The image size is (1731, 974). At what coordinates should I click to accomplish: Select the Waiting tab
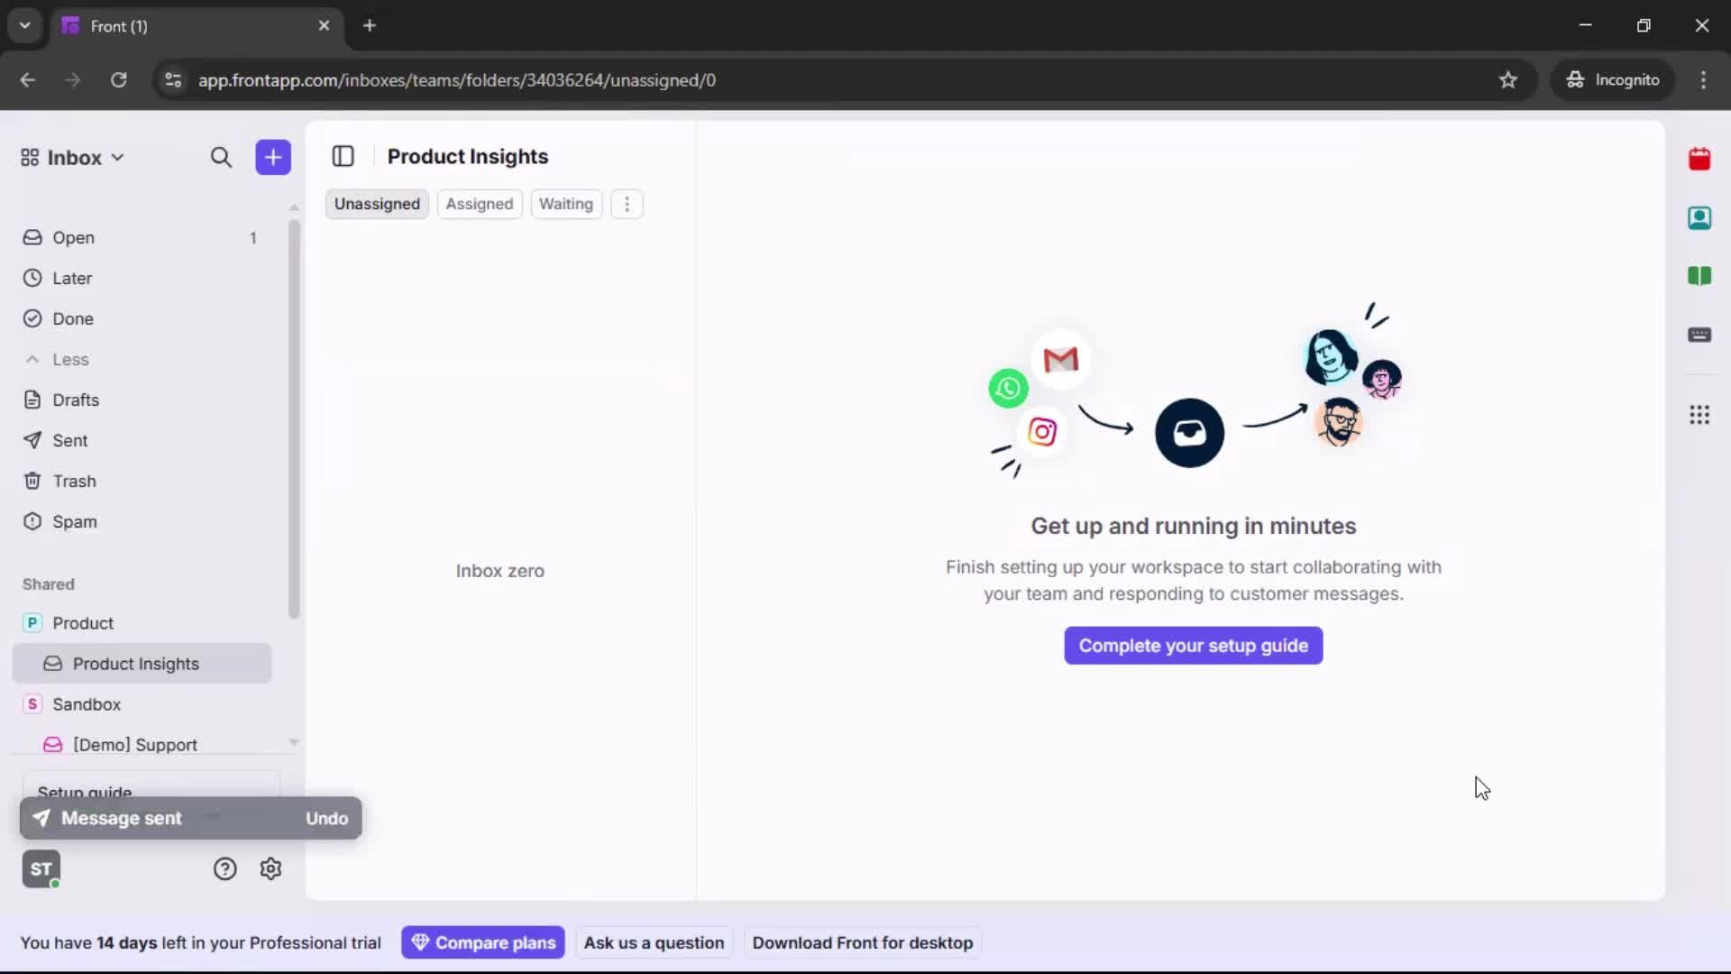(566, 204)
